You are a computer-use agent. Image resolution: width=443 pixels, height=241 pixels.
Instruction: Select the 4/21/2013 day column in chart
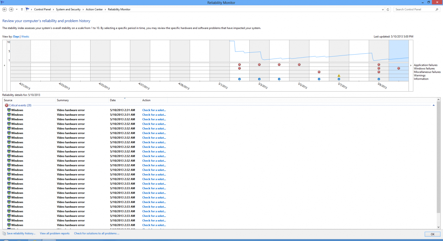tap(21, 60)
